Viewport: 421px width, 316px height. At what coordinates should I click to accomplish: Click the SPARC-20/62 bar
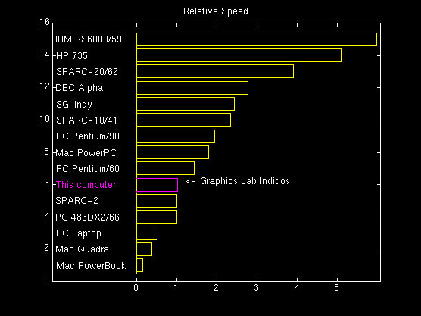pos(215,71)
